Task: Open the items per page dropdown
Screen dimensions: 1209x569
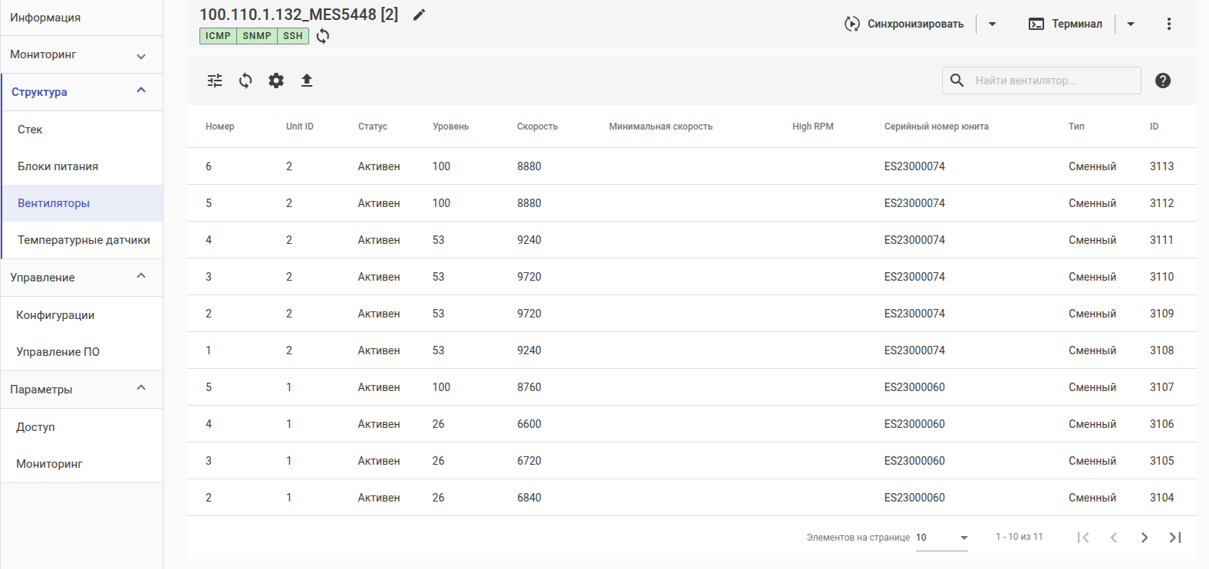Action: pyautogui.click(x=942, y=538)
